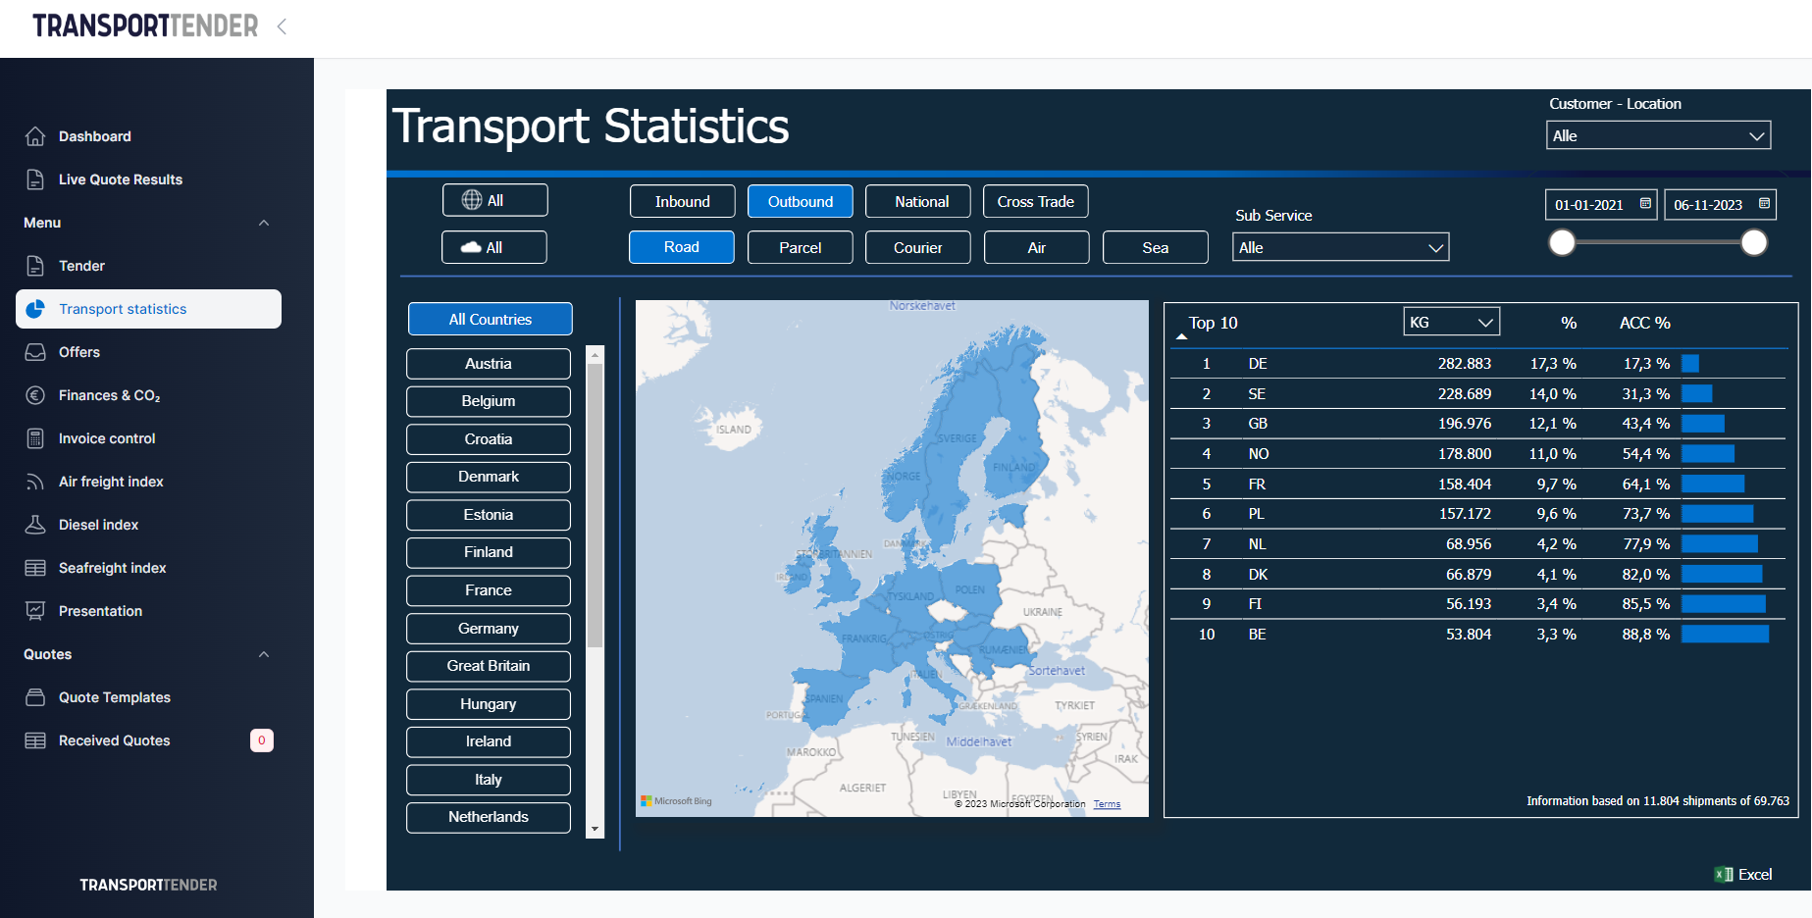Screen dimensions: 1812x918
Task: Open the Sub Service dropdown
Action: (1340, 248)
